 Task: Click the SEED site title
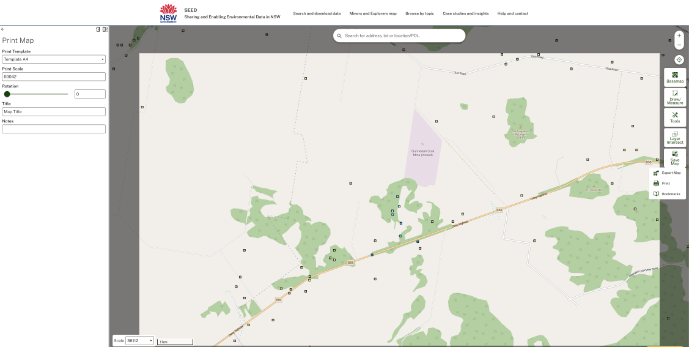(x=191, y=10)
